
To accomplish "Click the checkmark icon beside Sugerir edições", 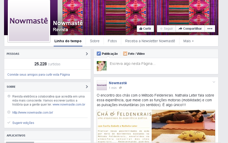I will [x=9, y=123].
